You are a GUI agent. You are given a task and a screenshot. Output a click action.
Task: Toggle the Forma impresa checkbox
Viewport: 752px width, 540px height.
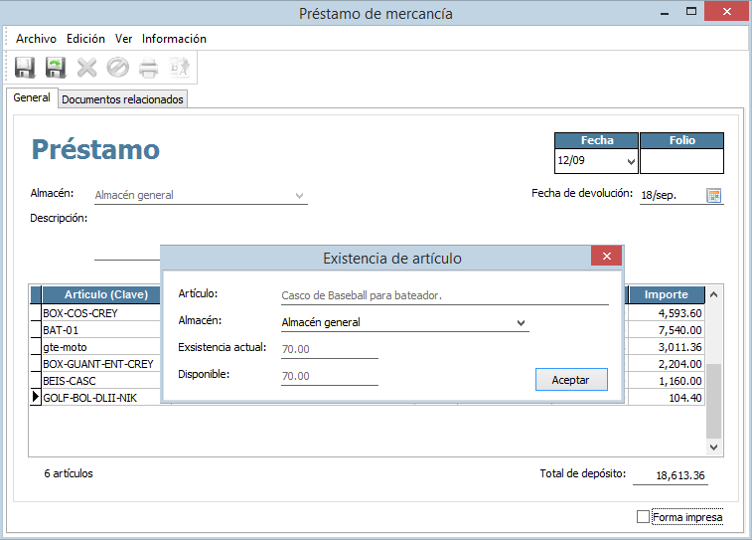point(643,517)
